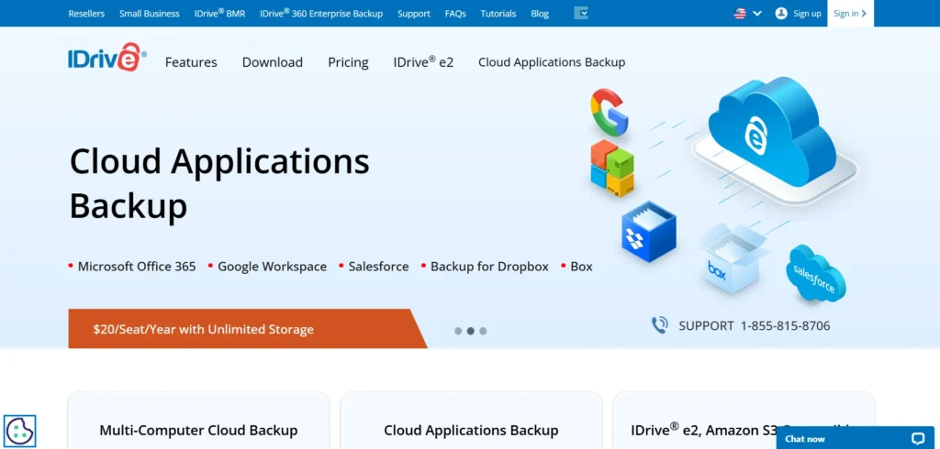
Task: Open the Resellers link
Action: coord(86,13)
